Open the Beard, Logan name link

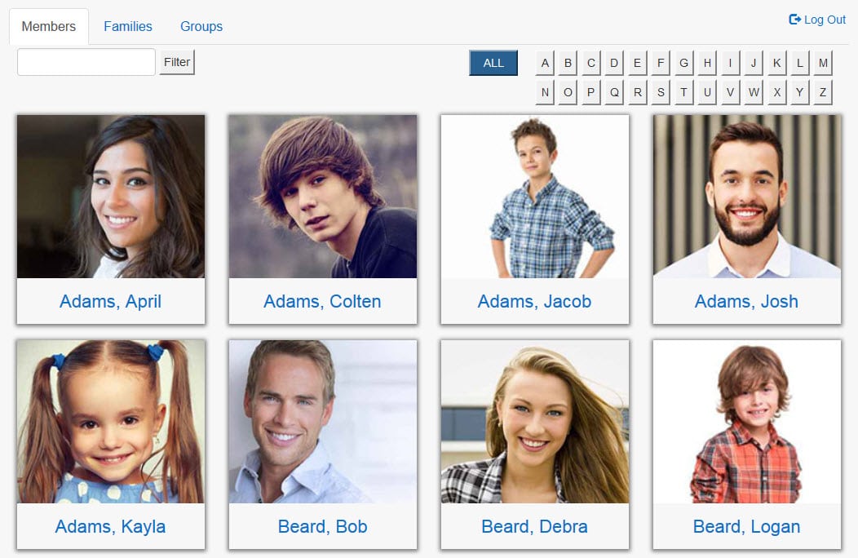tap(746, 526)
